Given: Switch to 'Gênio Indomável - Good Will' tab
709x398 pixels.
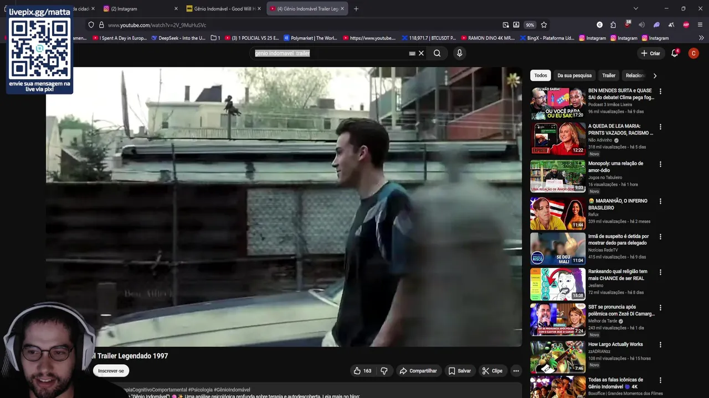Looking at the screenshot, I should coord(224,9).
